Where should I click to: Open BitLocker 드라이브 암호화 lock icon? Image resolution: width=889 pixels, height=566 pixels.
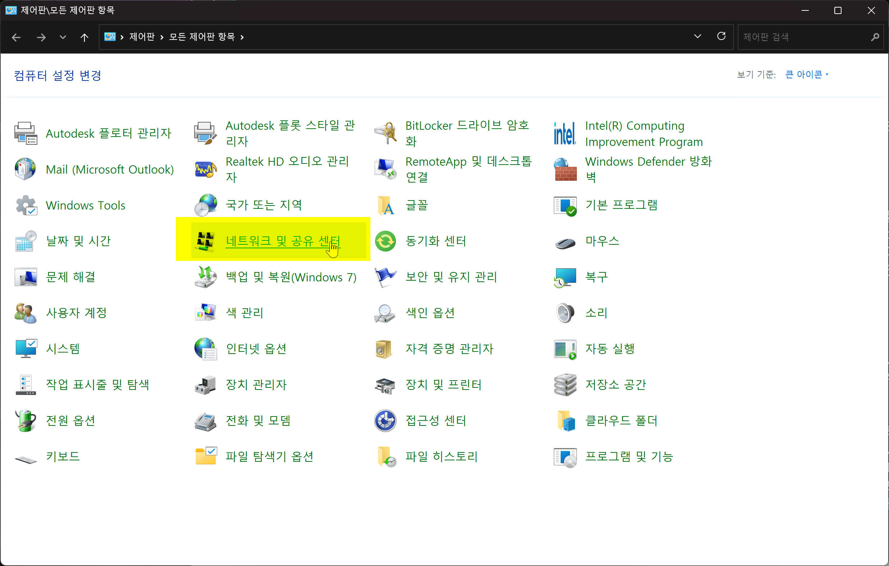tap(385, 133)
